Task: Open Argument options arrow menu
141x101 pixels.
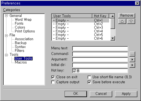Action: point(132,59)
